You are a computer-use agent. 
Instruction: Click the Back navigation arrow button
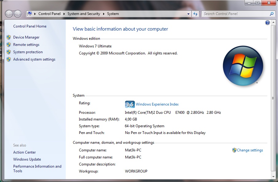pos(9,14)
